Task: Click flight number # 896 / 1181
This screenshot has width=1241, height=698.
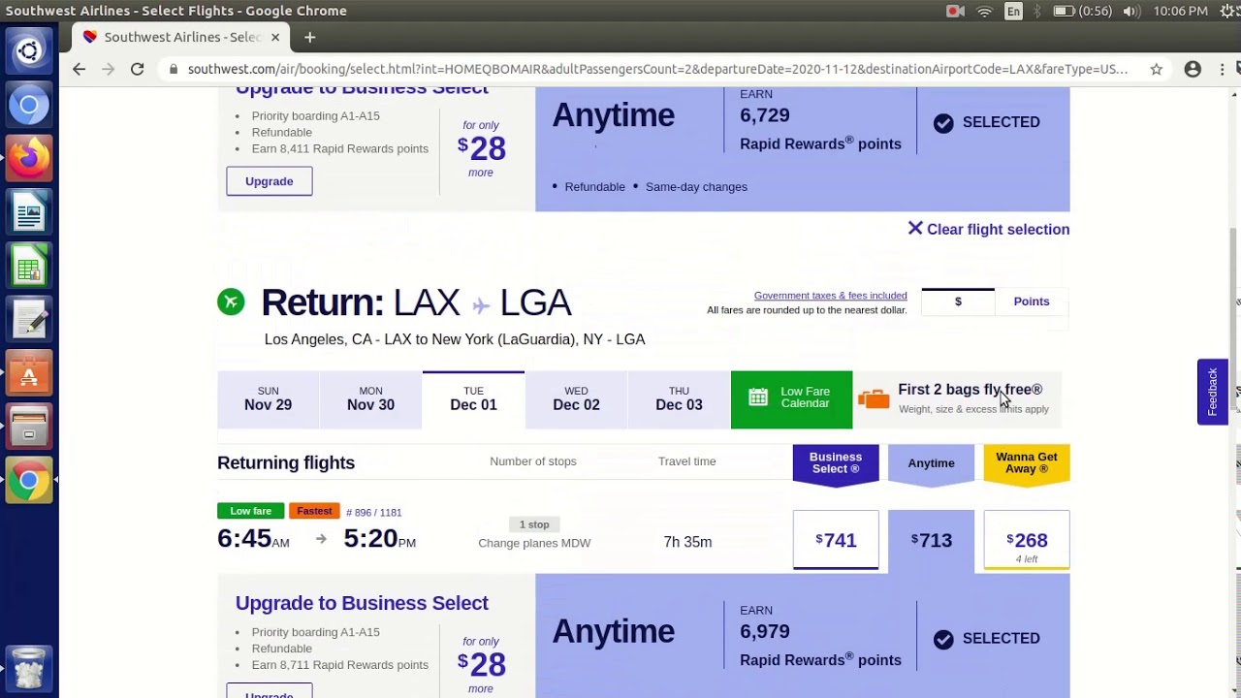Action: tap(373, 512)
